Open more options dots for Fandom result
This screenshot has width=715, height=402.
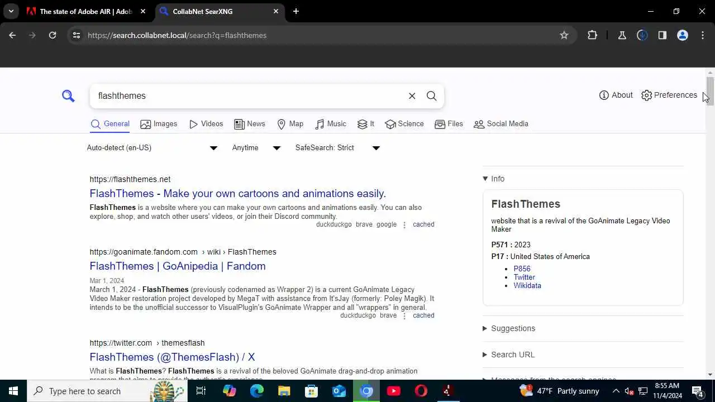404,315
